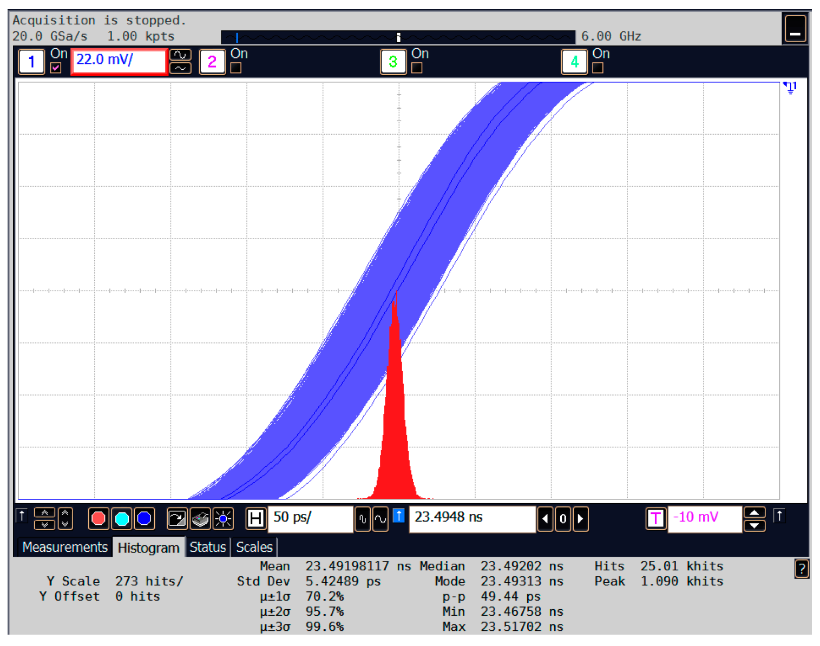Image resolution: width=820 pixels, height=646 pixels.
Task: Shift horizontal position left with arrow
Action: pyautogui.click(x=545, y=519)
